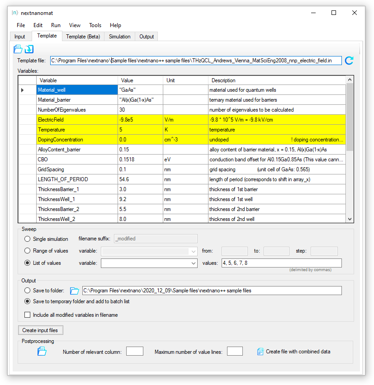Open the Range of values variable dropdown
This screenshot has height=385, width=374.
[193, 251]
